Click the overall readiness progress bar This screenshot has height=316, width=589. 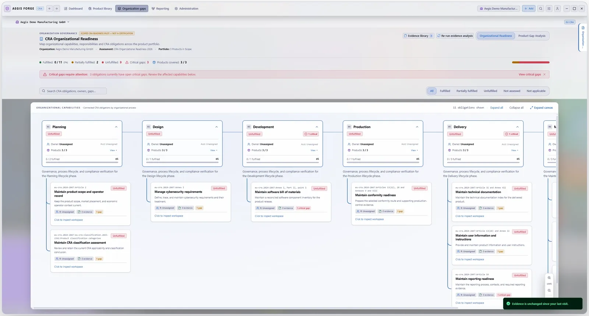coord(530,62)
